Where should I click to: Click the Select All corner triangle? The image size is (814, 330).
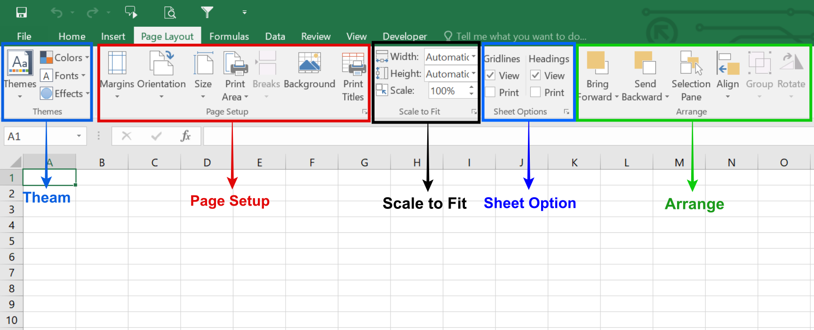(x=16, y=162)
